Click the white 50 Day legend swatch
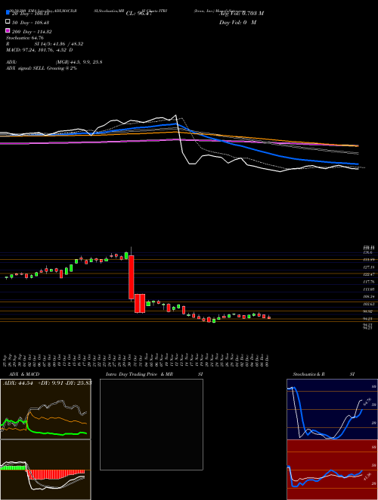 (x=8, y=21)
